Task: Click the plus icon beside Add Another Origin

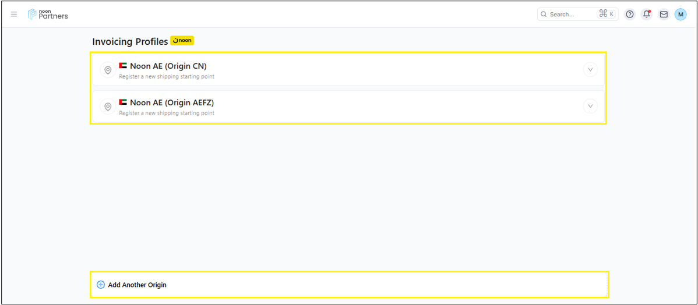Action: 101,285
